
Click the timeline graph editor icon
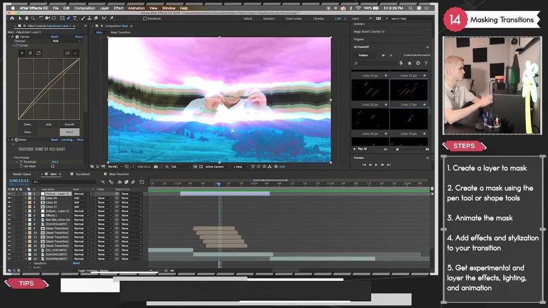(142, 182)
